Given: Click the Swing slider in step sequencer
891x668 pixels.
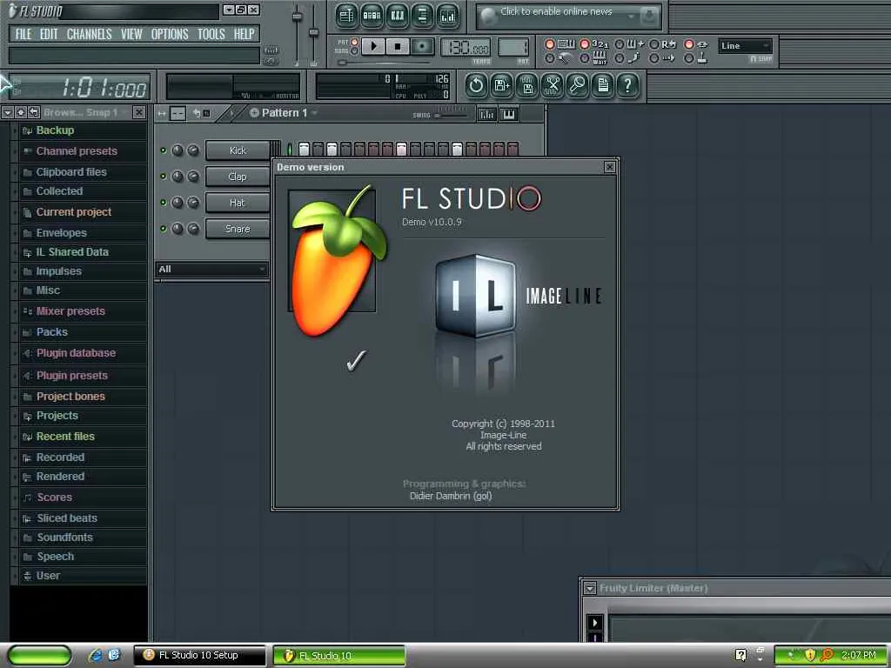Looking at the screenshot, I should 450,115.
